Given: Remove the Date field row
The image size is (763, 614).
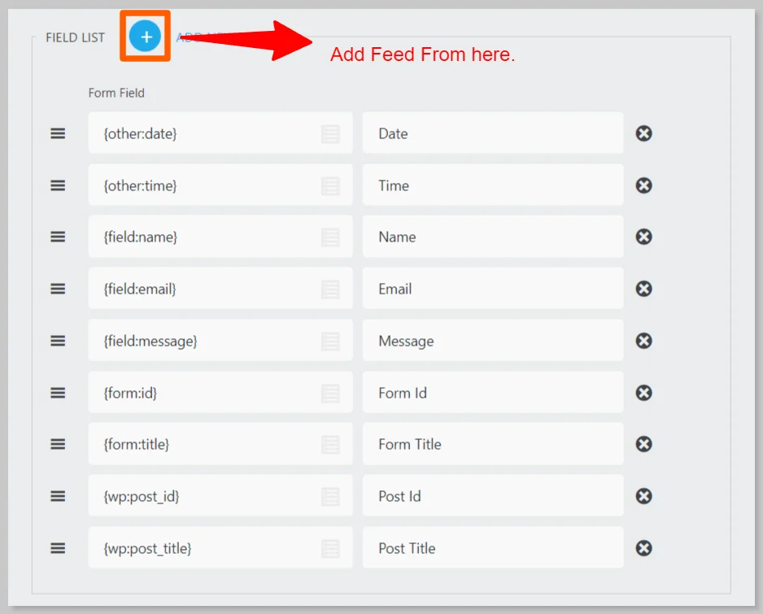Looking at the screenshot, I should 643,133.
